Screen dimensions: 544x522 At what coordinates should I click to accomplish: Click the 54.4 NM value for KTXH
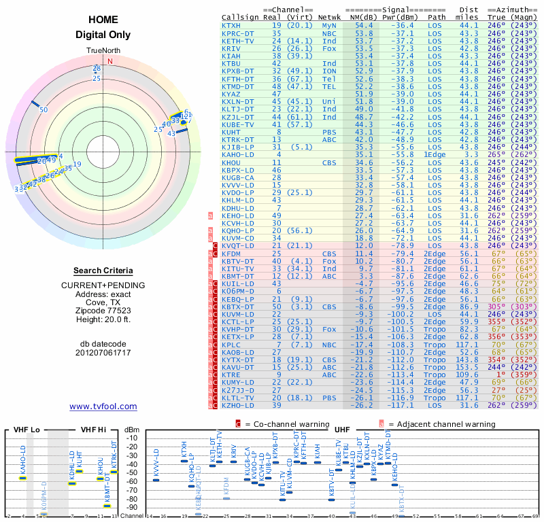[364, 26]
